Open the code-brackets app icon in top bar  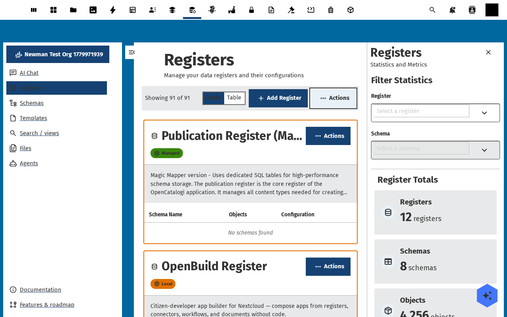(x=311, y=10)
